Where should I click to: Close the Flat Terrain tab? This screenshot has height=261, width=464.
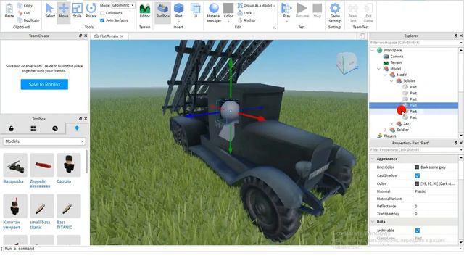(122, 36)
